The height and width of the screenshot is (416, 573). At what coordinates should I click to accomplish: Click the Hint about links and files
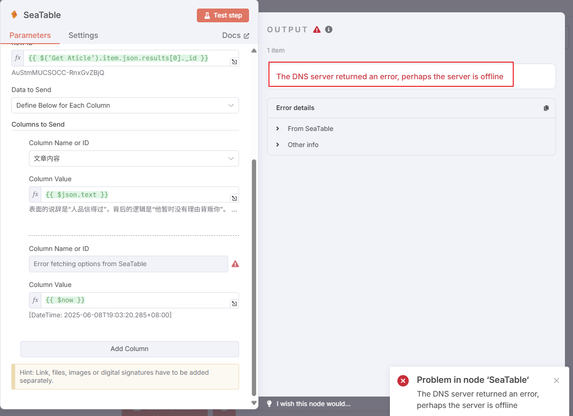pyautogui.click(x=125, y=377)
